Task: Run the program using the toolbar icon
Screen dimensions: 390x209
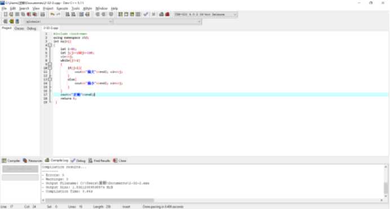Action: click(x=126, y=15)
